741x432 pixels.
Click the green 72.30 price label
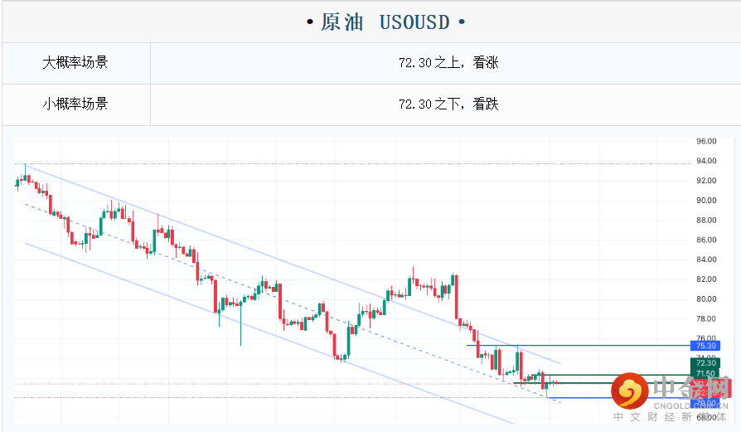tap(705, 362)
